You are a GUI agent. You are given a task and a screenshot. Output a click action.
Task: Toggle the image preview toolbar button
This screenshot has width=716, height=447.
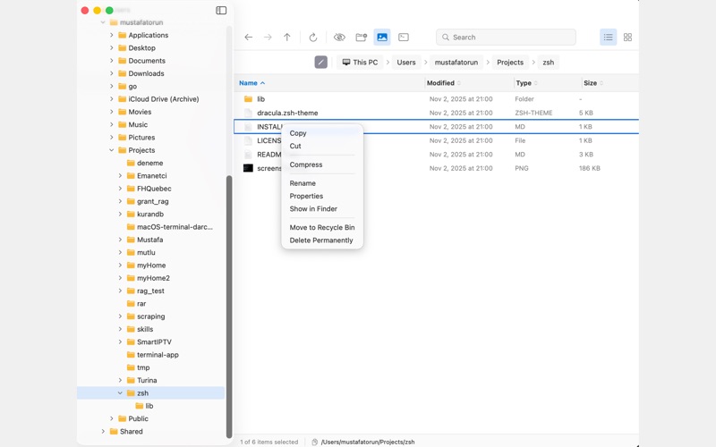(382, 38)
